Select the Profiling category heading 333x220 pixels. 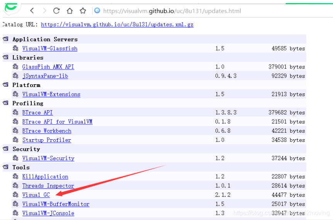coord(28,103)
